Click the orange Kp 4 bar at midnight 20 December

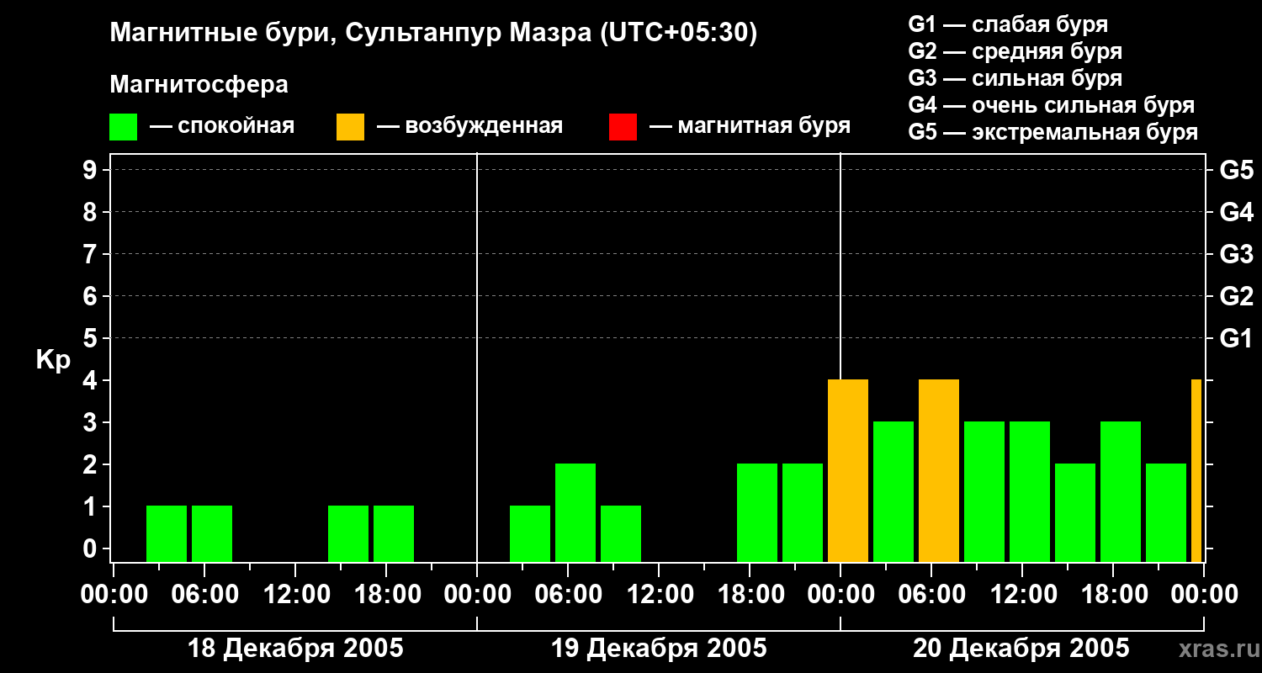pyautogui.click(x=848, y=470)
